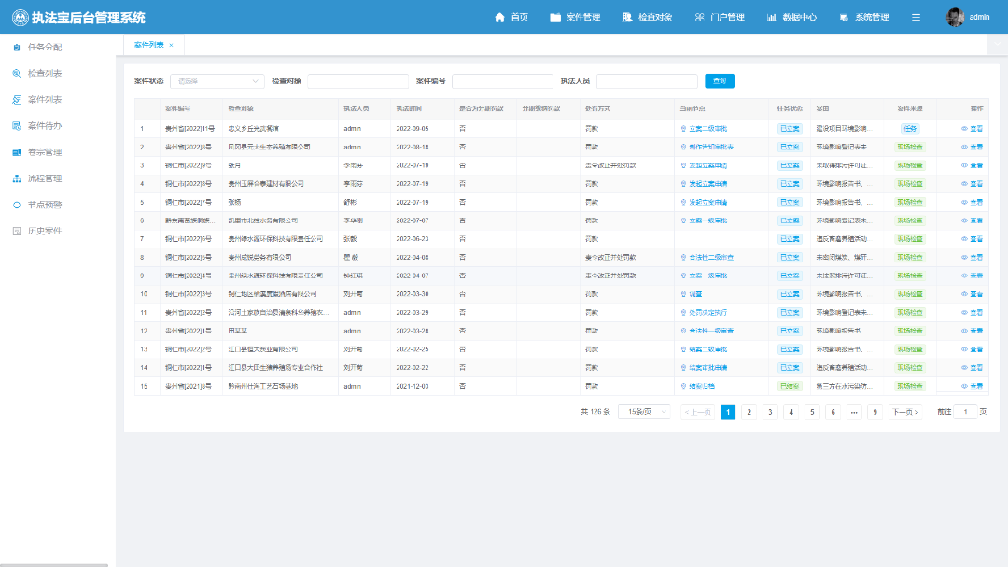The image size is (1008, 567).
Task: Open 流程管理 in the sidebar
Action: point(45,179)
